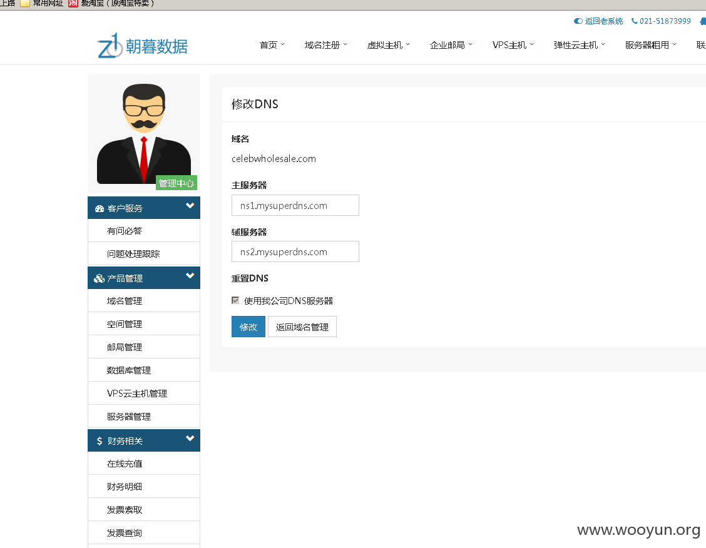
Task: Click the 返回老系统 link
Action: coord(603,21)
